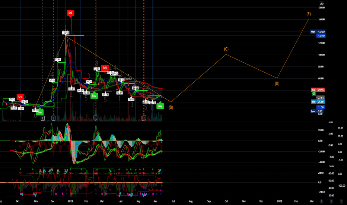The width and height of the screenshot is (347, 205).
Task: Click the -40.00 value on the oscillator scale
Action: click(321, 162)
